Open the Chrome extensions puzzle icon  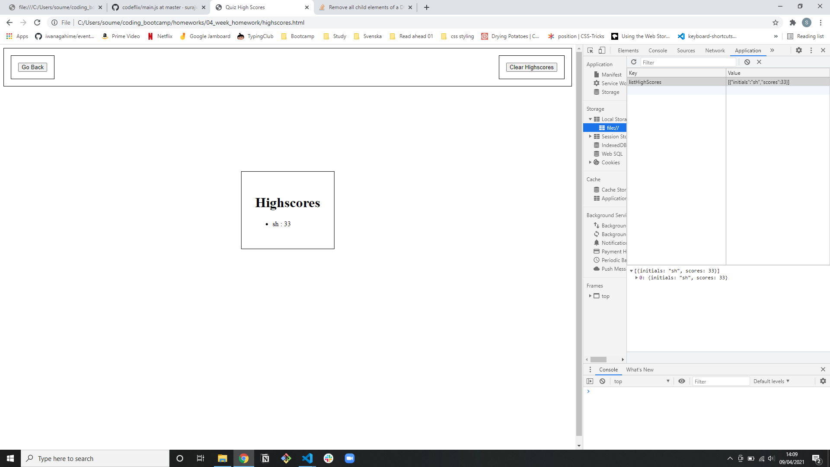(x=792, y=22)
